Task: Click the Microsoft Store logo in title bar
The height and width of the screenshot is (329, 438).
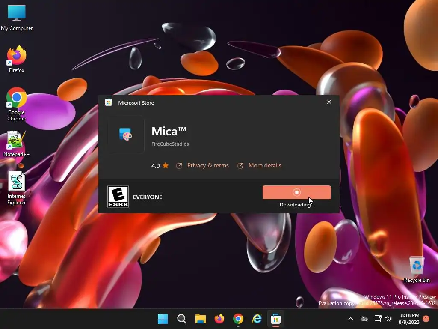Action: click(108, 102)
